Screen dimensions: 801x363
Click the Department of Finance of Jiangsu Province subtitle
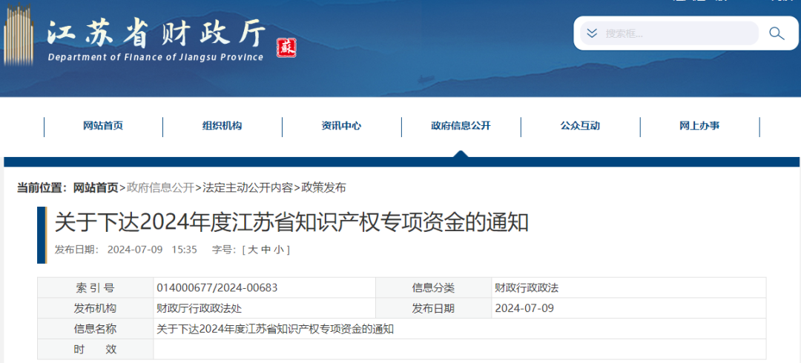click(155, 57)
